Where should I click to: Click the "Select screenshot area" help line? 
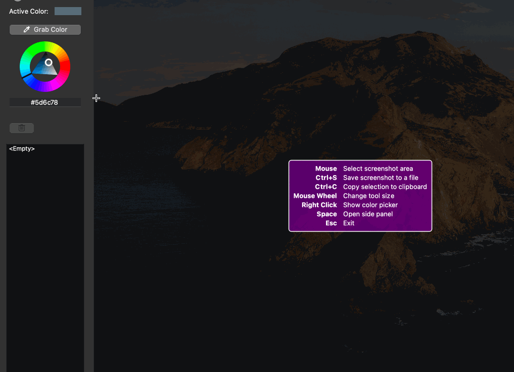tap(378, 169)
